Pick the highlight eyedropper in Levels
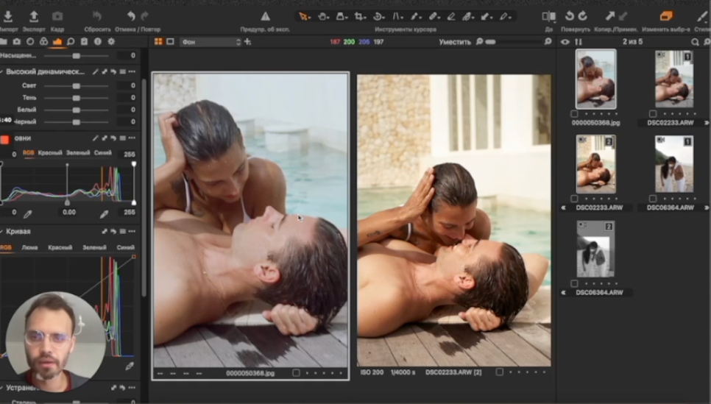 [104, 213]
